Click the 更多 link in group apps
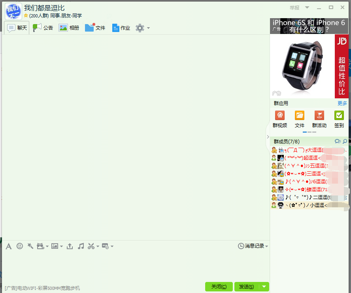Image resolution: width=351 pixels, height=293 pixels. click(342, 103)
